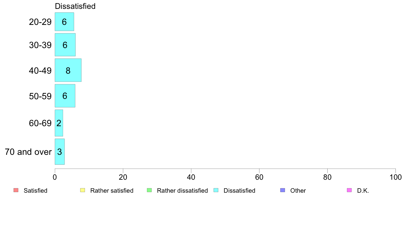Select the 30-39 age group bar
Image resolution: width=405 pixels, height=251 pixels.
pyautogui.click(x=65, y=45)
